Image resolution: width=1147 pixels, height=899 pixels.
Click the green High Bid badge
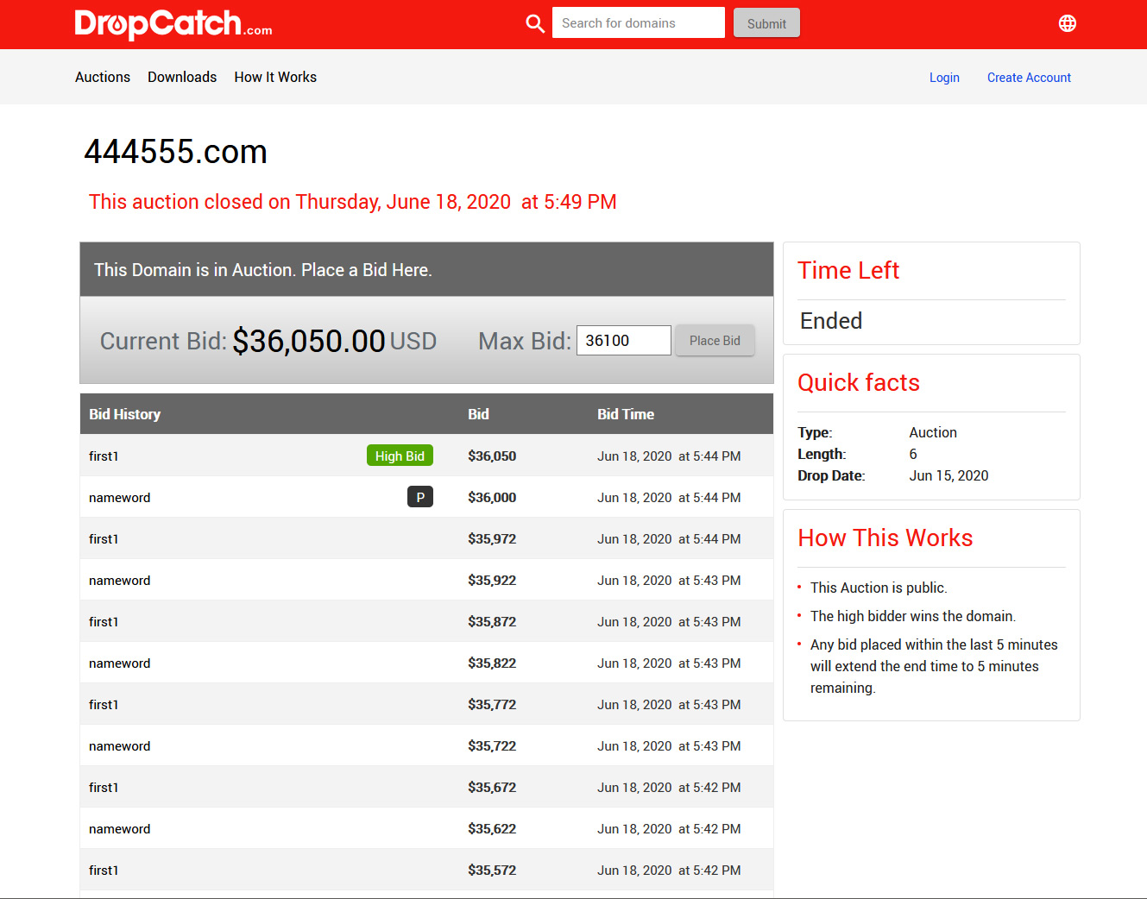tap(400, 456)
